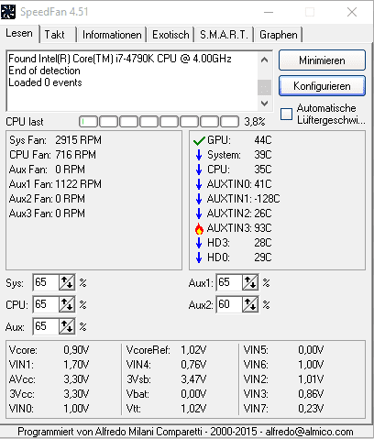Open settings with Konfigurieren button
The height and width of the screenshot is (439, 374).
point(322,86)
